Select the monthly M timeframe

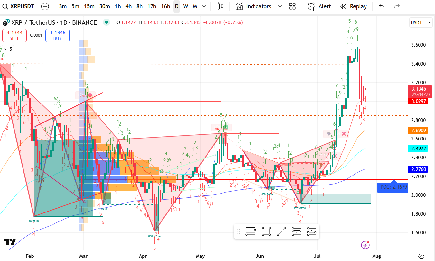195,6
